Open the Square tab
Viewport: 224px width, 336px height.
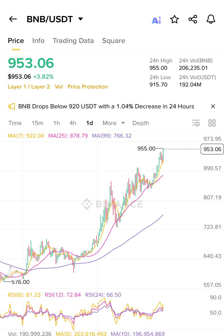tap(114, 41)
